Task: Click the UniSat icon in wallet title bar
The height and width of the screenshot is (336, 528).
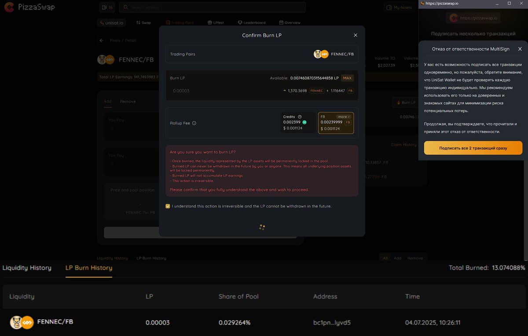Action: tap(422, 3)
